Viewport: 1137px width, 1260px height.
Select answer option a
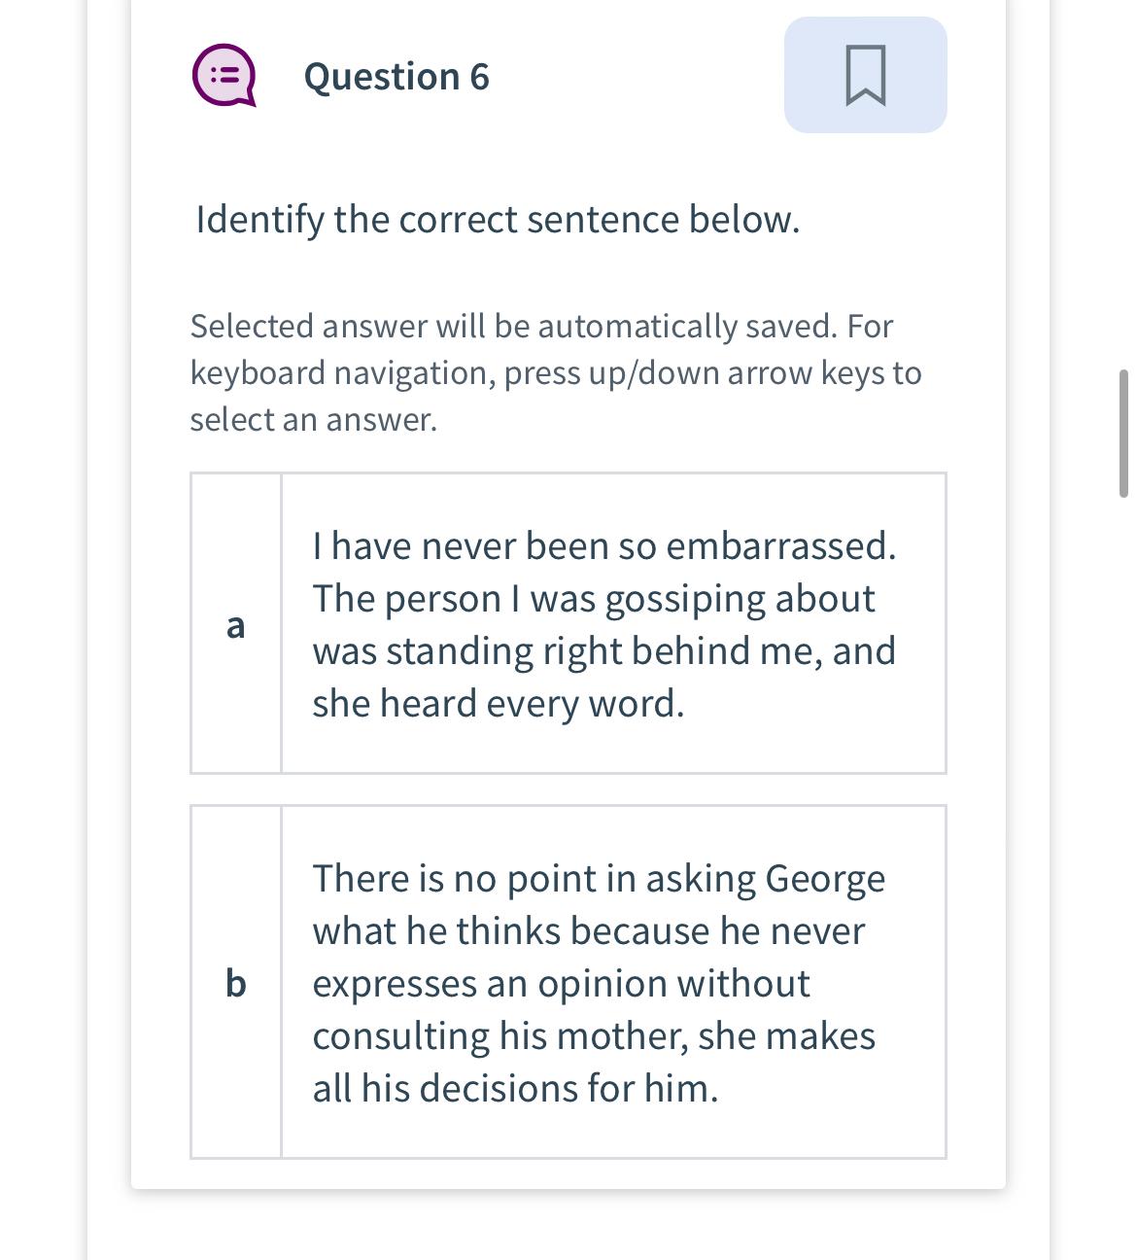(568, 623)
